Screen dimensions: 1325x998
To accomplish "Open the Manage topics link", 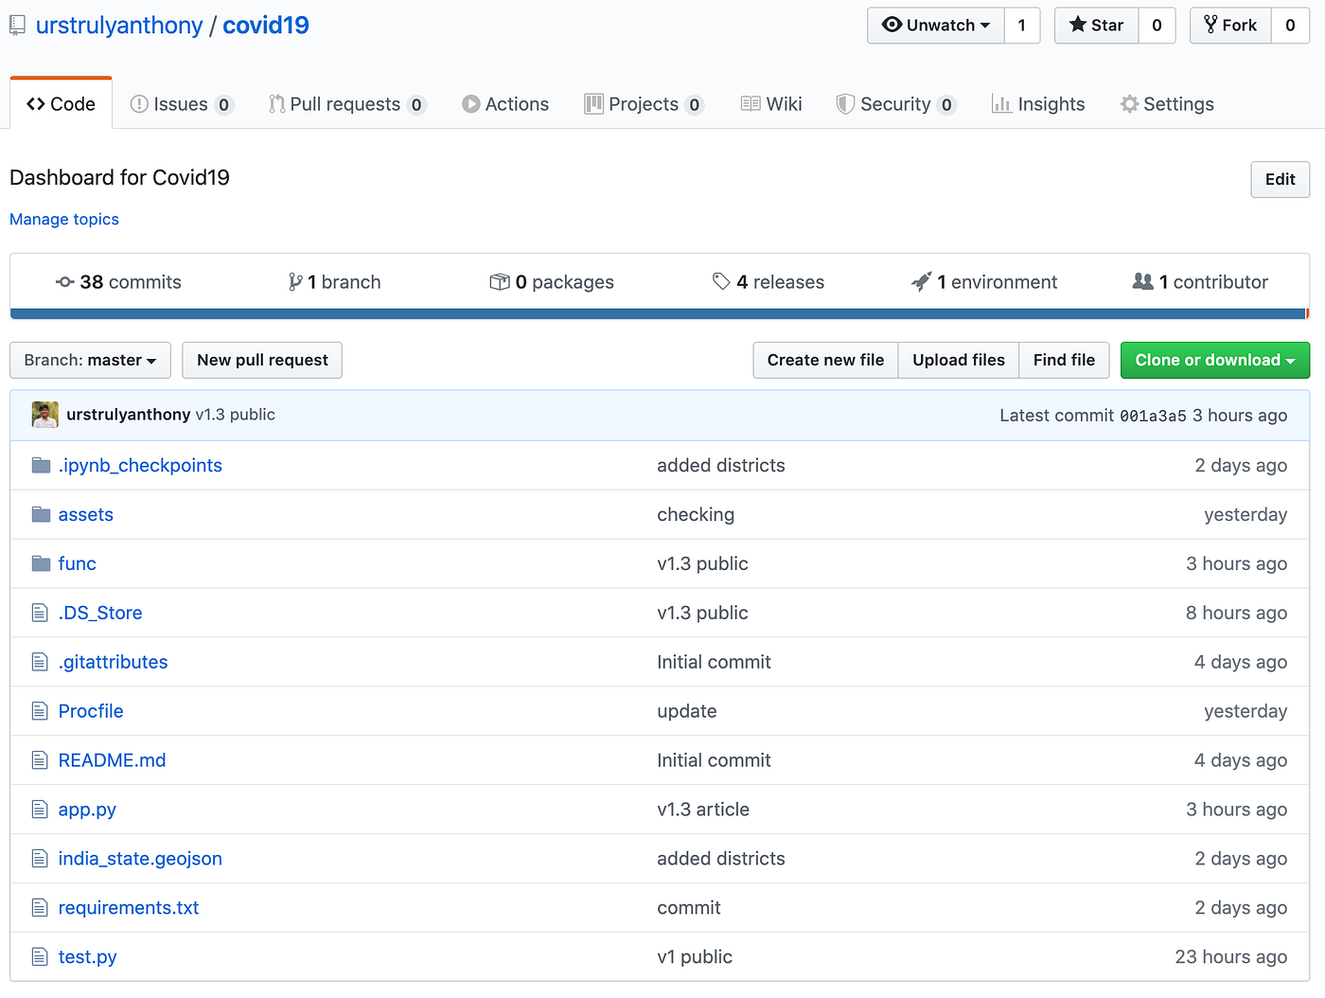I will point(63,219).
